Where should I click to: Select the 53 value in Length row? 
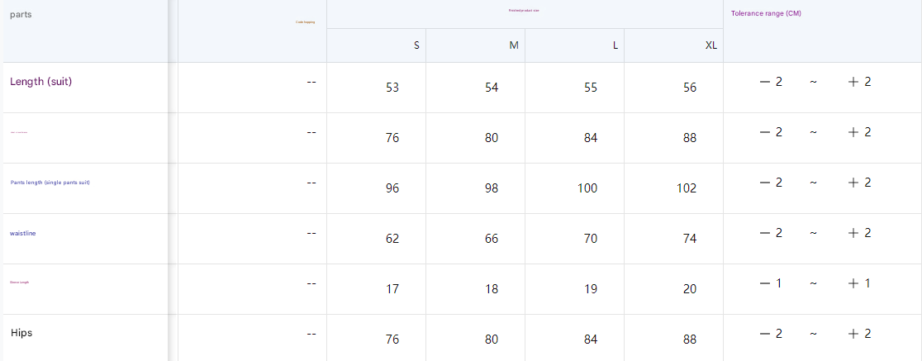tap(392, 88)
